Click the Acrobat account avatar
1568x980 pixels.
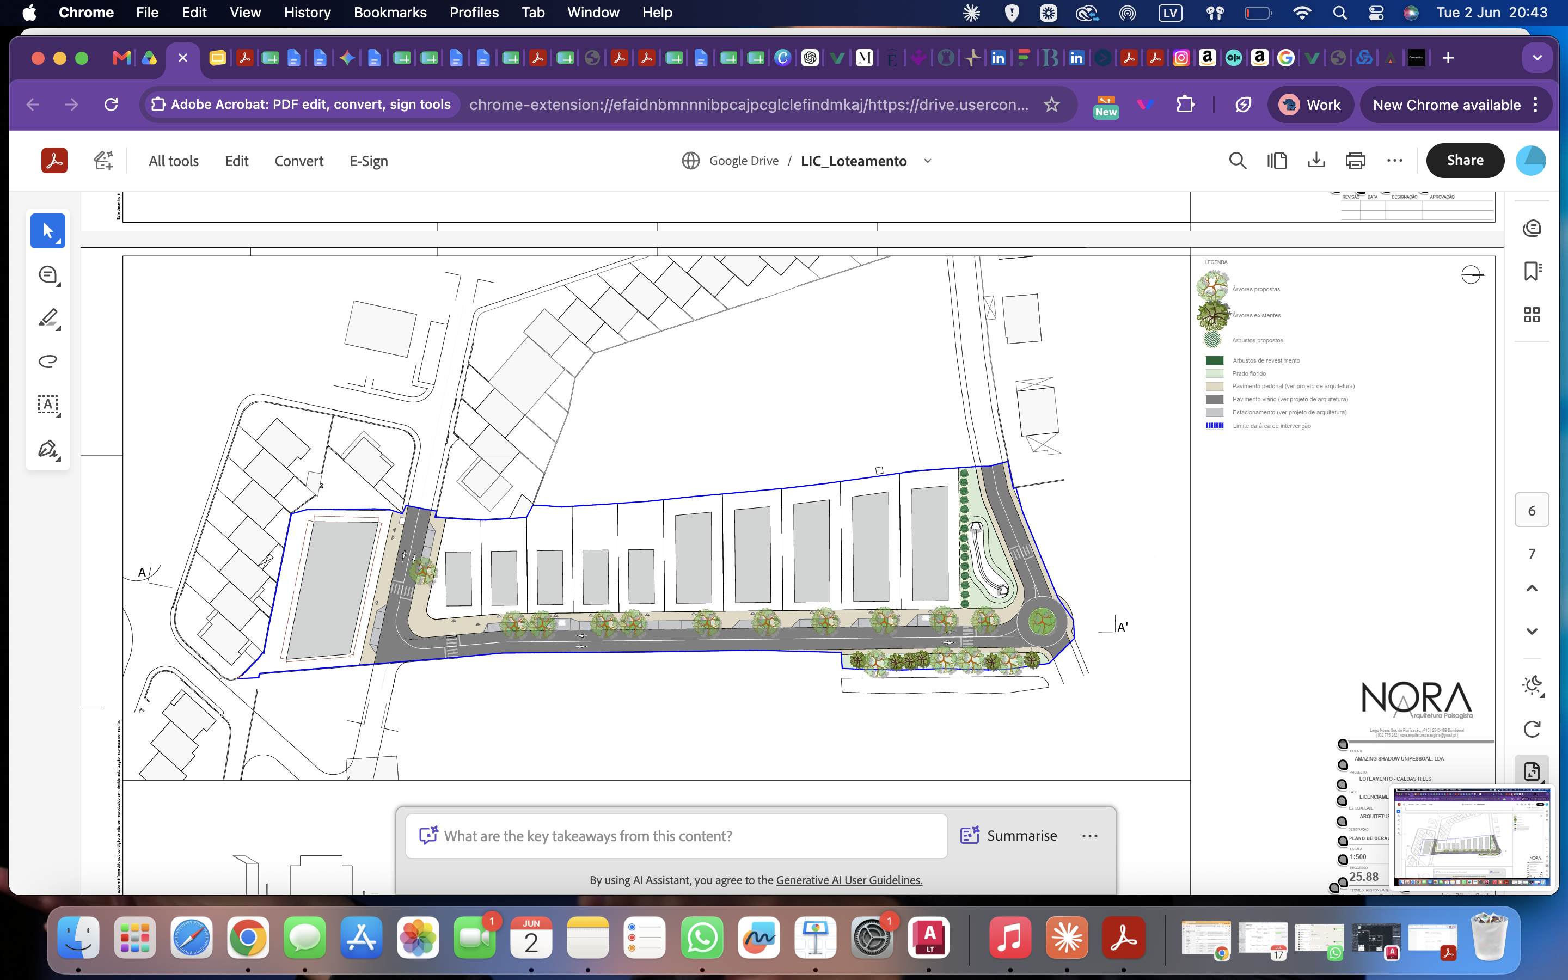pyautogui.click(x=1530, y=161)
